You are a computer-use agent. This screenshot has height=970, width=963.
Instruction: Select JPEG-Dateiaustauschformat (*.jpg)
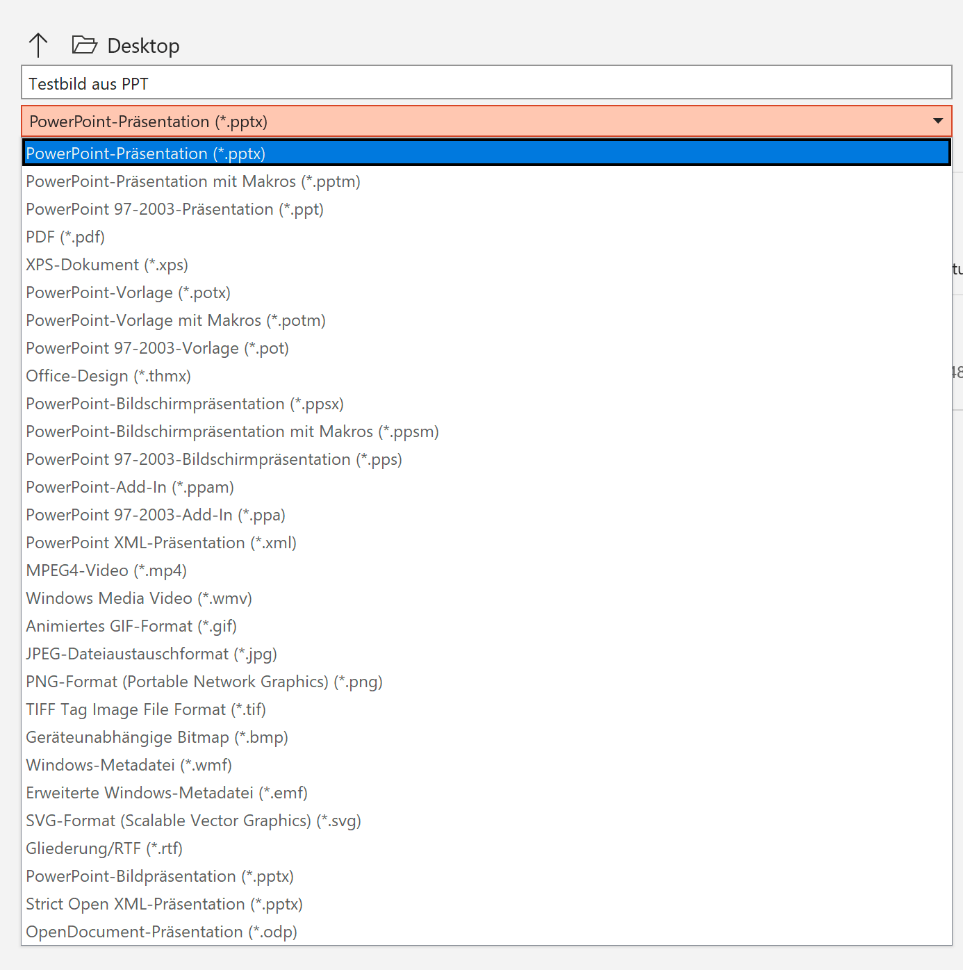coord(486,654)
